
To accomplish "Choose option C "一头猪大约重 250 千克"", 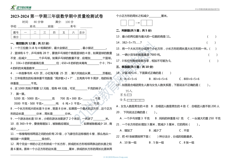I will (x=204, y=118).
